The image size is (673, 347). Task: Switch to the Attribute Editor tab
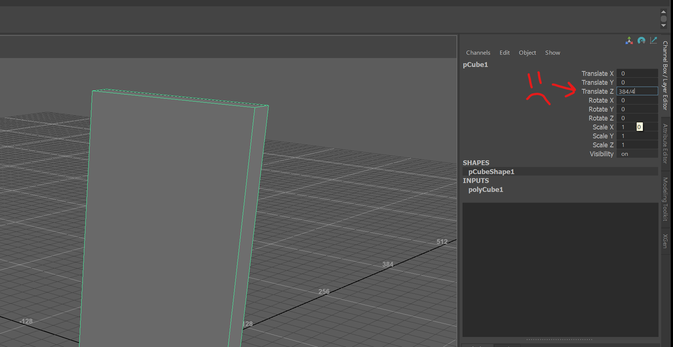(x=665, y=143)
